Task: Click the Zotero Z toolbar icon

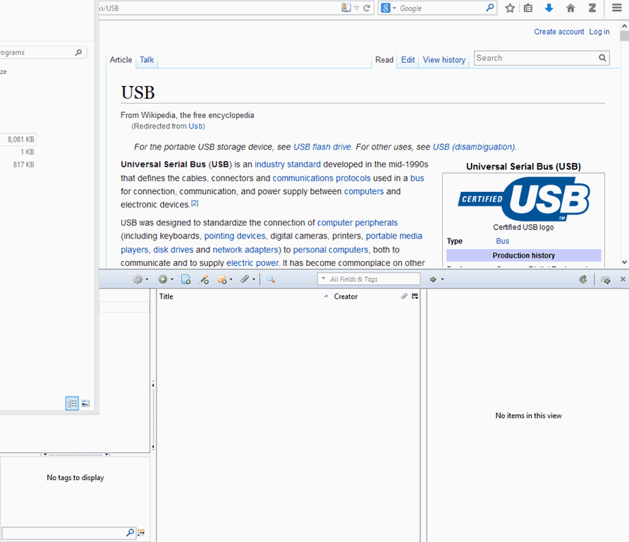Action: [x=592, y=8]
